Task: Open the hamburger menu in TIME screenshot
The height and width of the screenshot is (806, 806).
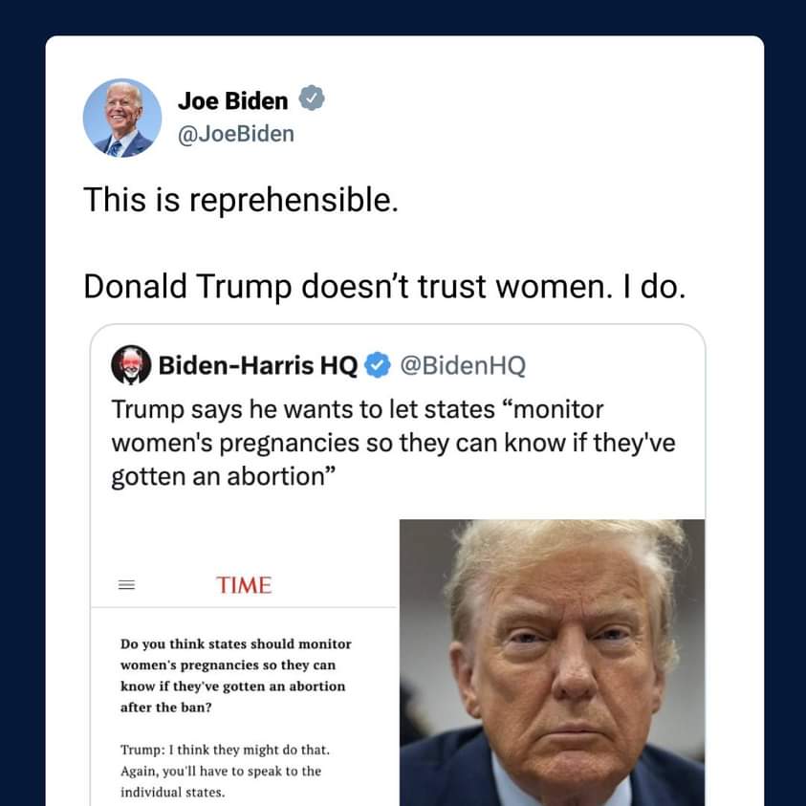Action: [x=127, y=585]
